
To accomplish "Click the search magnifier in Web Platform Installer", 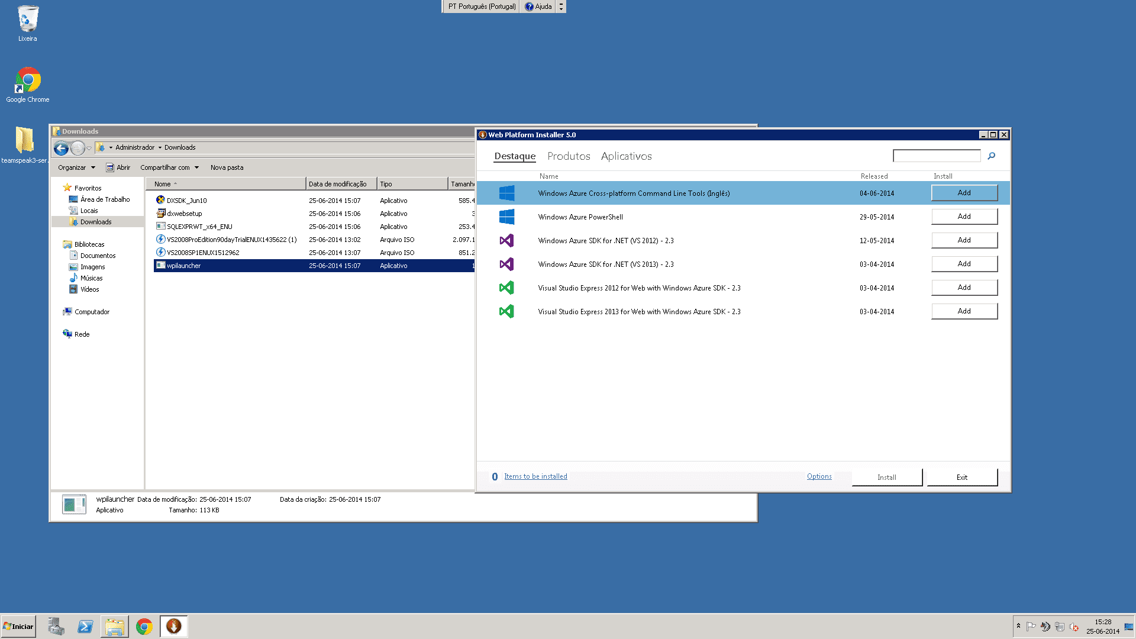I will point(992,156).
